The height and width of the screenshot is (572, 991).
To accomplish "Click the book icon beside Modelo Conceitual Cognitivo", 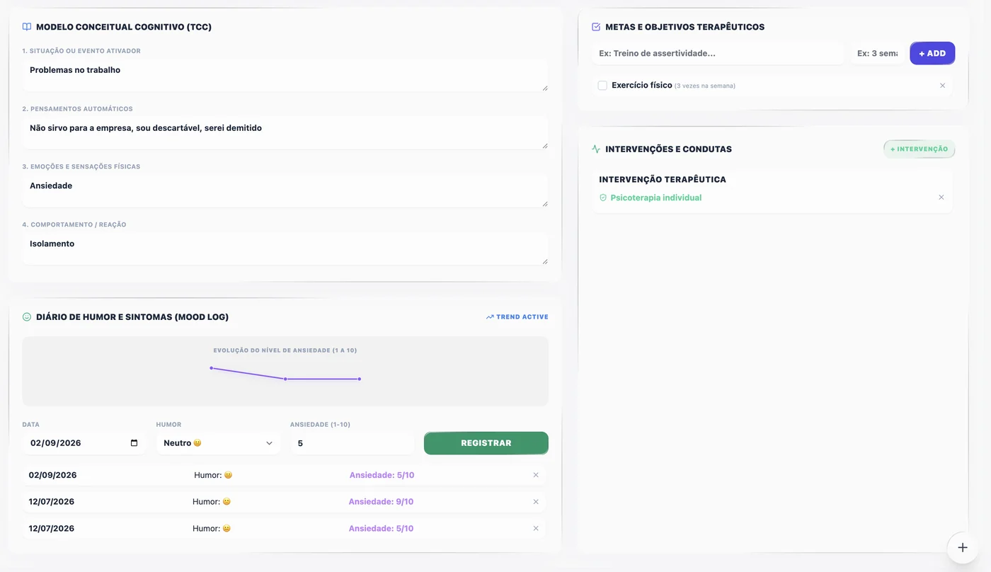I will point(27,27).
